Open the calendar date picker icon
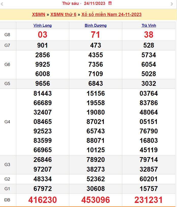This screenshot has width=177, height=207. pos(110,3)
